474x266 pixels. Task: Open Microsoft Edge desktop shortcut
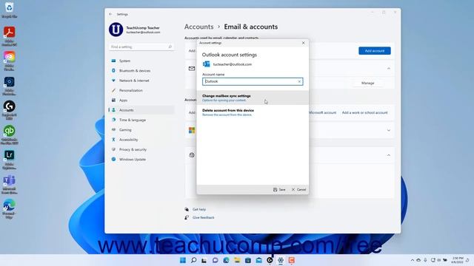(x=9, y=205)
